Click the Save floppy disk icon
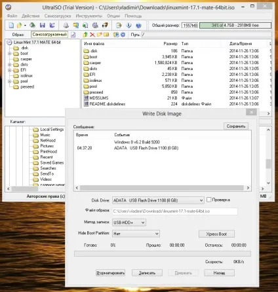278x292 pixels. point(43,26)
